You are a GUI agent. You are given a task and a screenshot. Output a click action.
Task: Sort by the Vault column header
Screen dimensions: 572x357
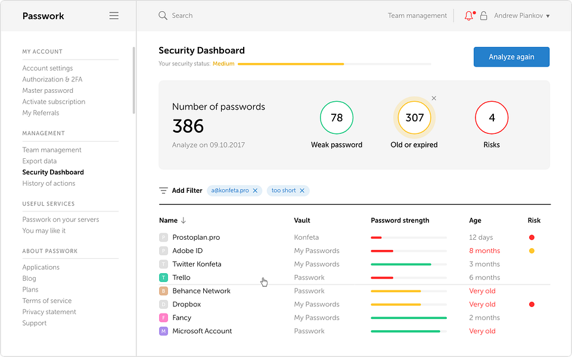point(302,220)
